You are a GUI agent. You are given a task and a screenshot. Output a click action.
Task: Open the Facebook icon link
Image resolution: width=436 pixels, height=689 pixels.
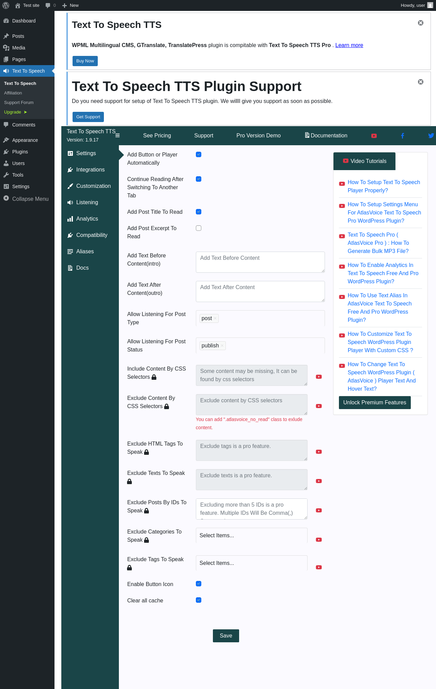point(402,136)
